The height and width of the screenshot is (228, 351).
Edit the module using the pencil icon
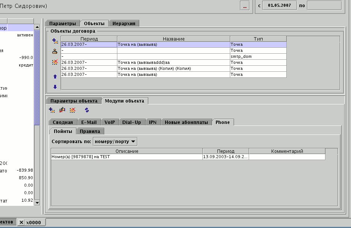[x=62, y=110]
